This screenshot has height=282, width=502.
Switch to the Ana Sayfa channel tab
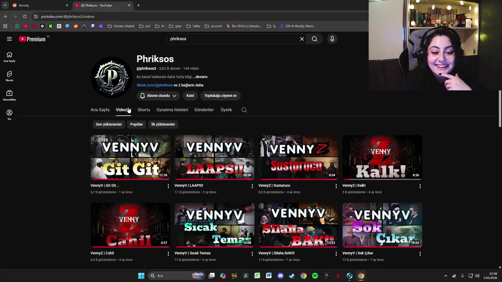pyautogui.click(x=100, y=110)
